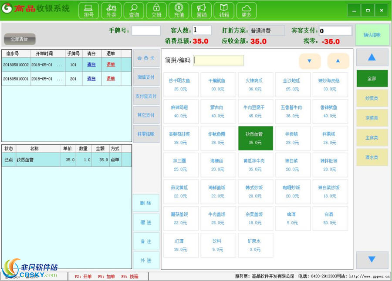
Task: Click the 确认结账 confirm checkout button
Action: click(372, 35)
